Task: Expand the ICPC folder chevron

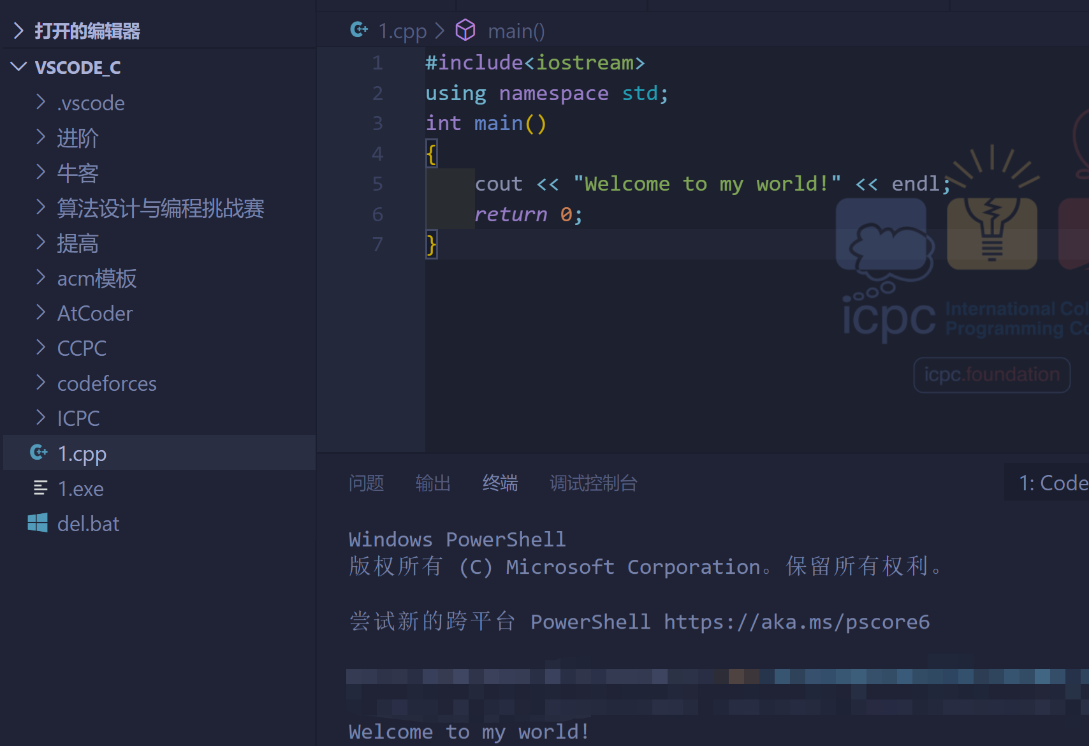Action: click(x=41, y=418)
